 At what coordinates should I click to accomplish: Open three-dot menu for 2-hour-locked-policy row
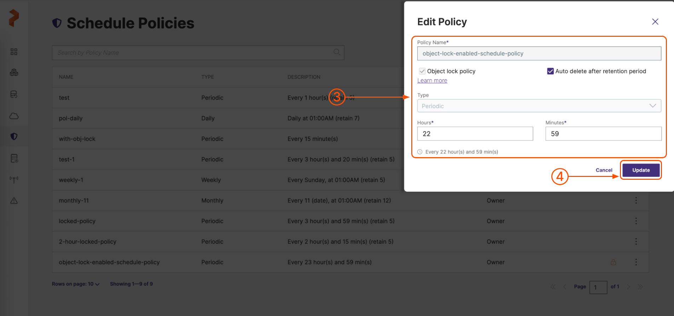click(x=636, y=242)
